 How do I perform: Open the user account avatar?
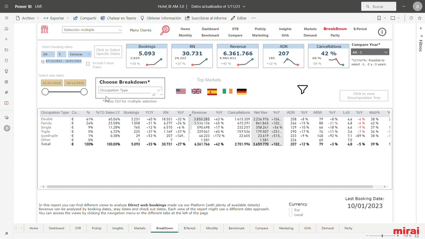tap(417, 6)
